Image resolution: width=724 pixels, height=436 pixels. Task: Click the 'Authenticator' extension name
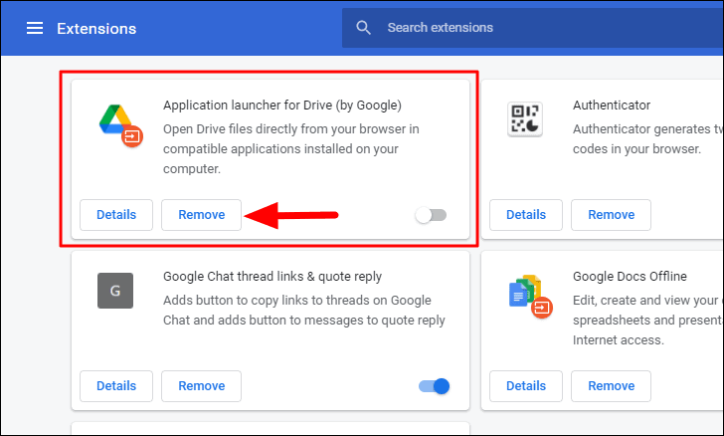click(612, 106)
